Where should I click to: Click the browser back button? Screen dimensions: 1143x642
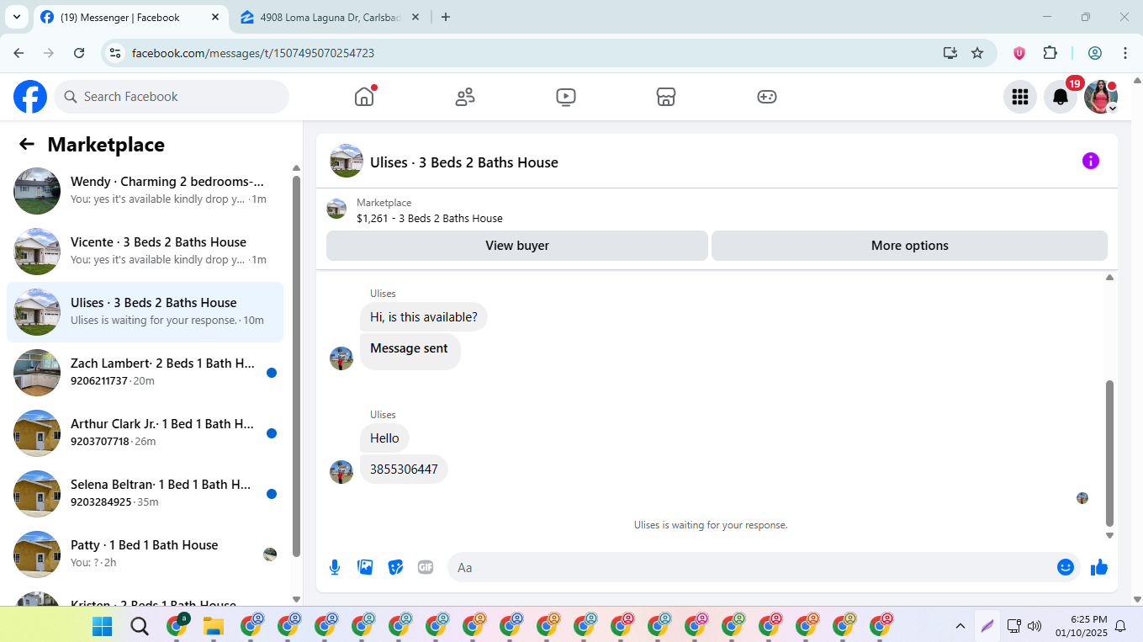[x=19, y=53]
